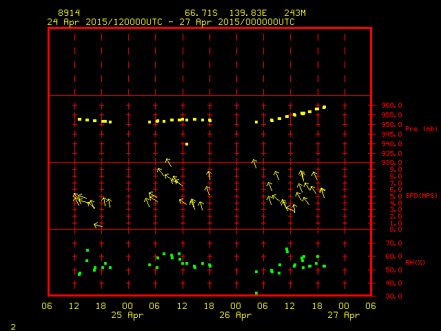Click the start date 24 Apr 2015/120000UTC
Screen dimensions: 441x331
tap(105, 22)
